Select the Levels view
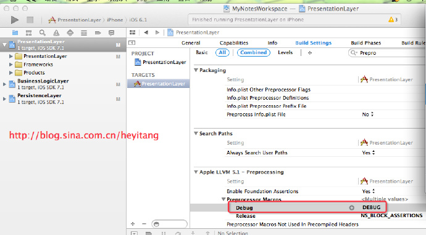Viewport: 426px width, 235px height. point(285,52)
